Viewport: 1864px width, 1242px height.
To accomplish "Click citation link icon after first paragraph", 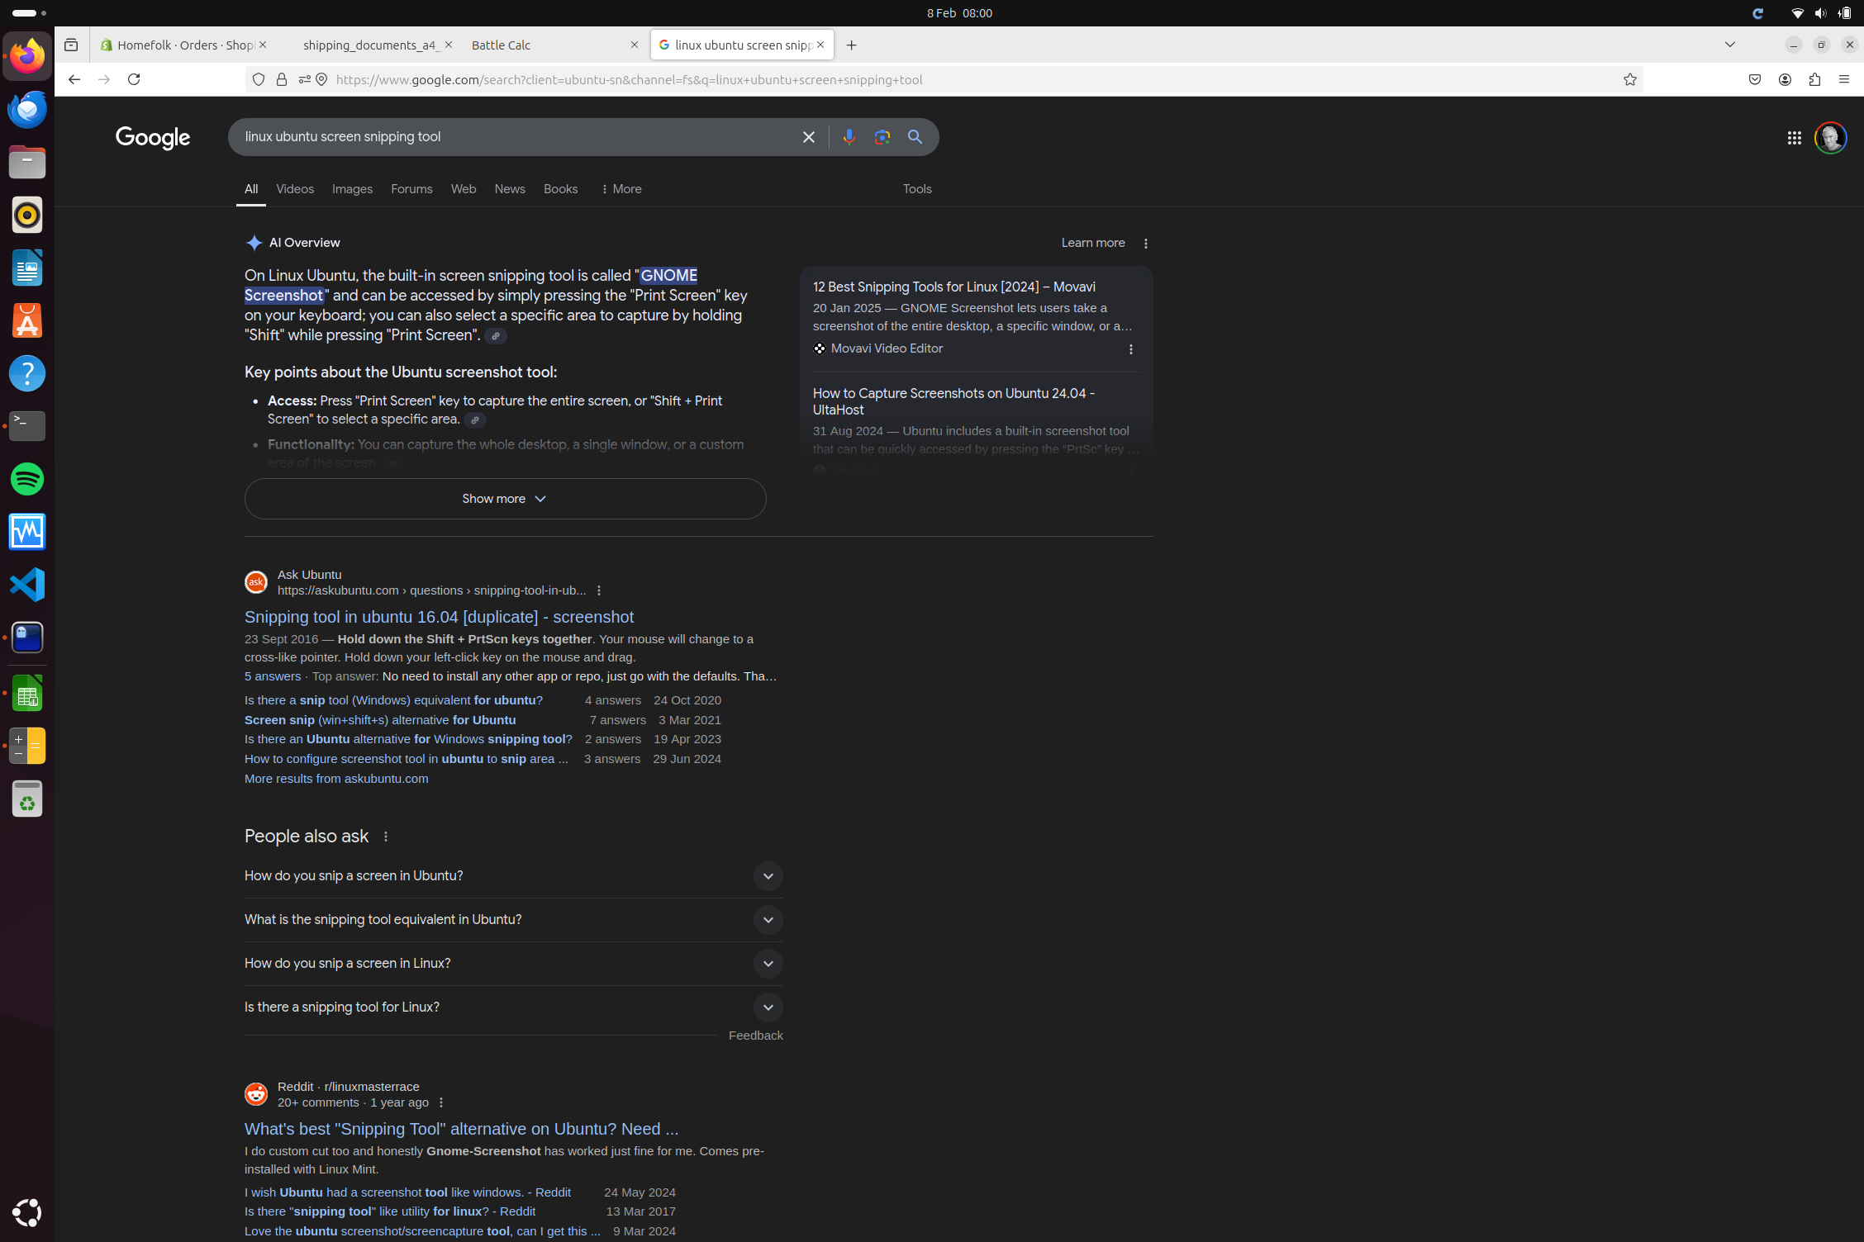I will 496,336.
